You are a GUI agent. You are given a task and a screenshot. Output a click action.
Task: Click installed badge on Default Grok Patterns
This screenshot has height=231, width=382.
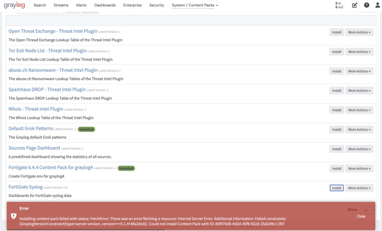(x=86, y=129)
